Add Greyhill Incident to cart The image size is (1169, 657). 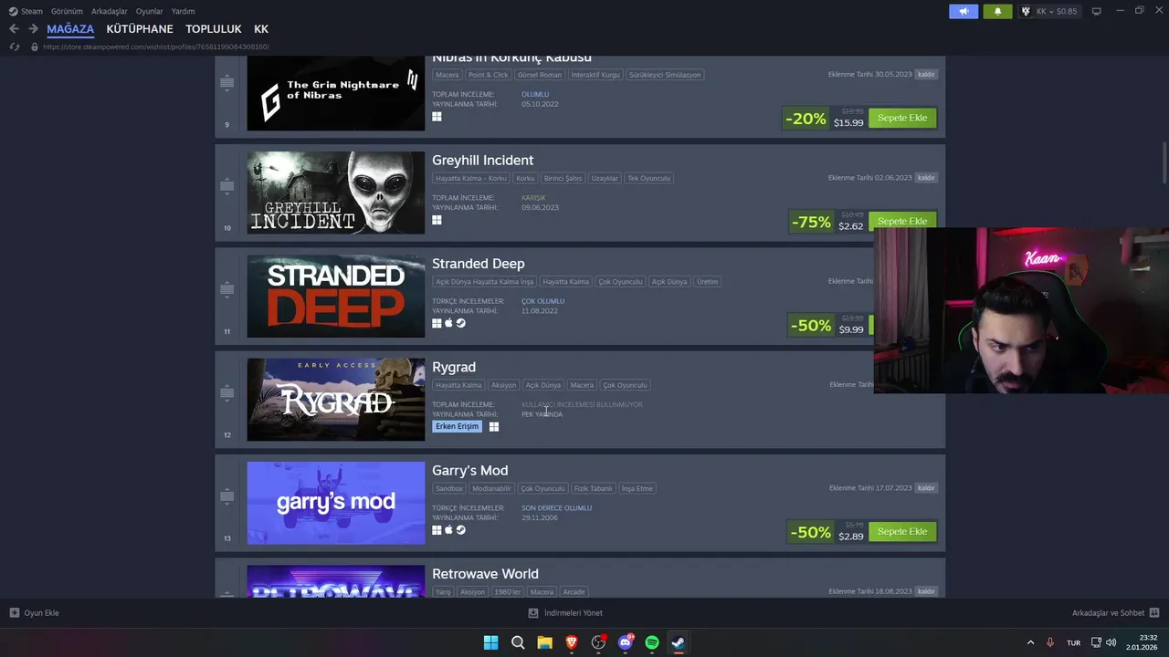(x=902, y=221)
